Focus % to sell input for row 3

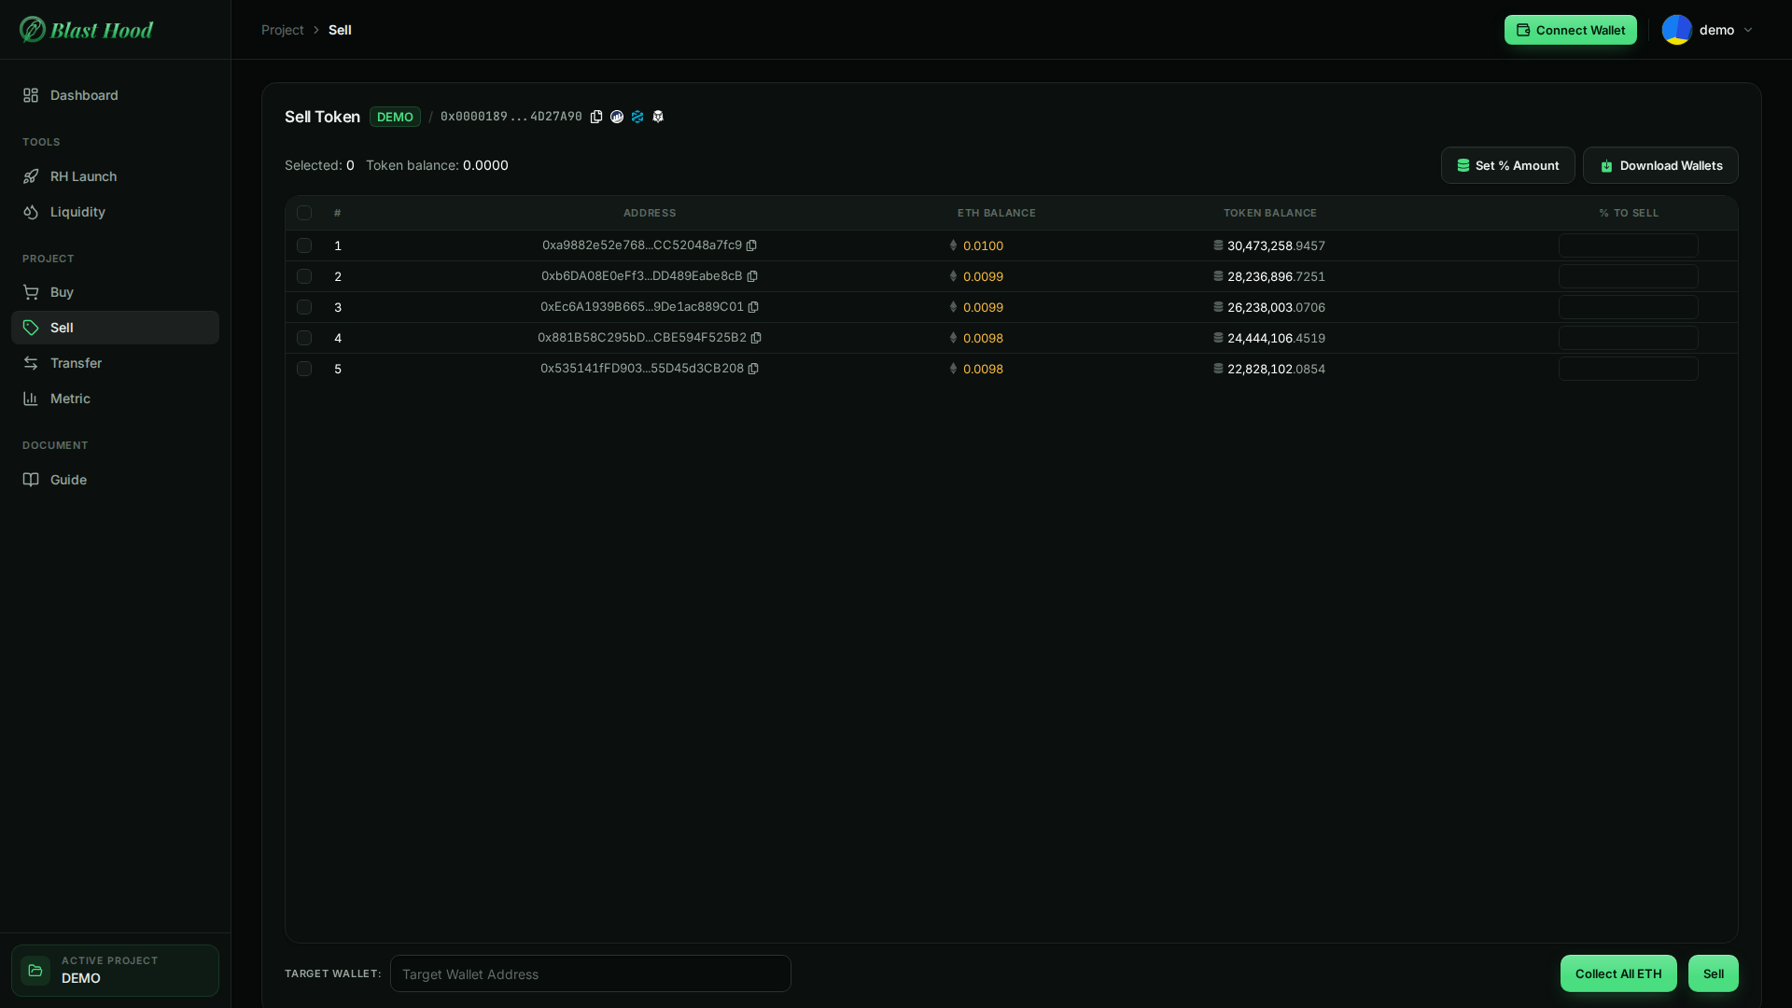[1628, 307]
